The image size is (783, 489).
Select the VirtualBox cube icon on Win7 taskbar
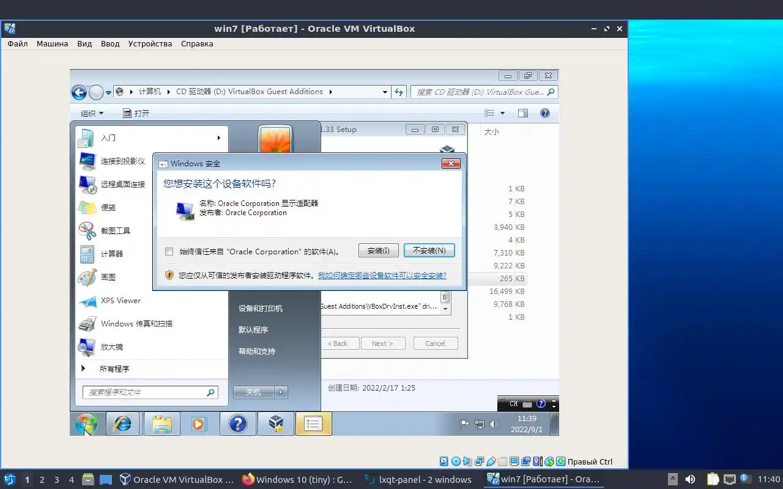tap(276, 424)
